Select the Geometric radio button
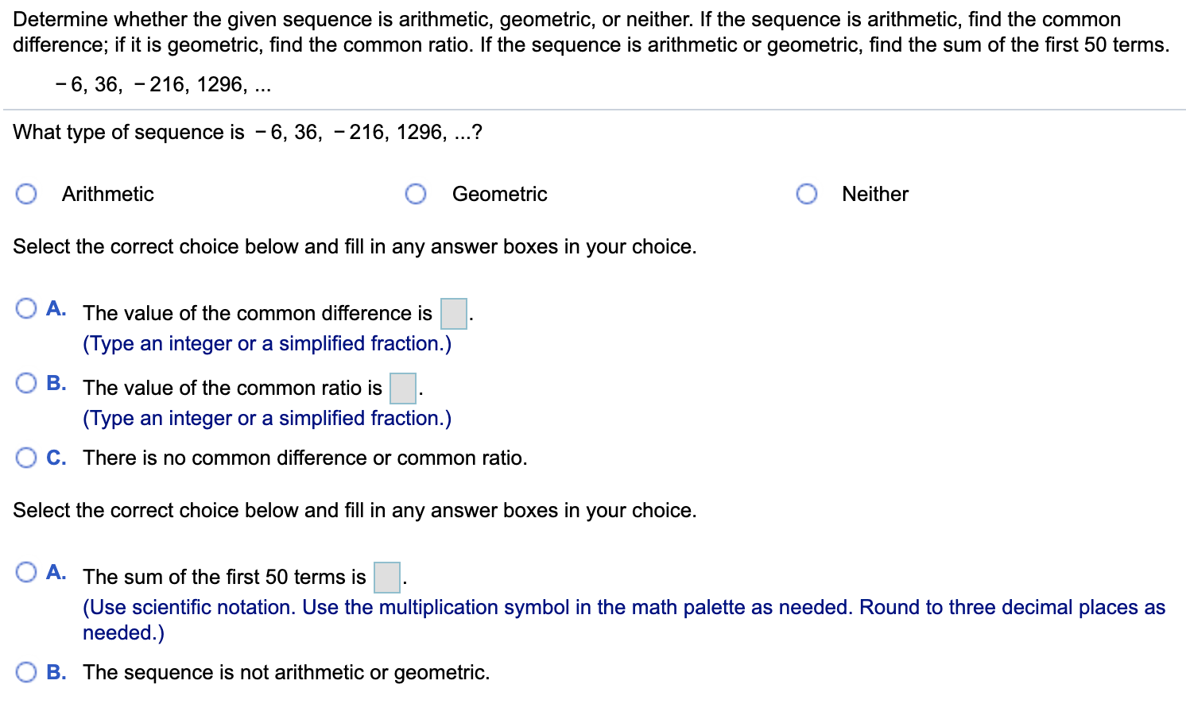This screenshot has height=723, width=1186. click(416, 193)
